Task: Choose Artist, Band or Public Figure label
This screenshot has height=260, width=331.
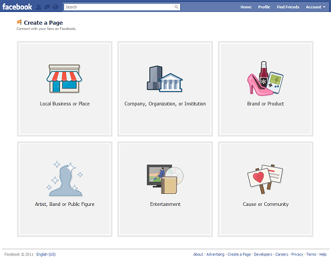Action: [x=65, y=204]
